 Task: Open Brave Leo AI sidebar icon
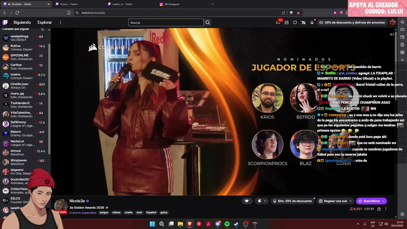click(x=402, y=22)
